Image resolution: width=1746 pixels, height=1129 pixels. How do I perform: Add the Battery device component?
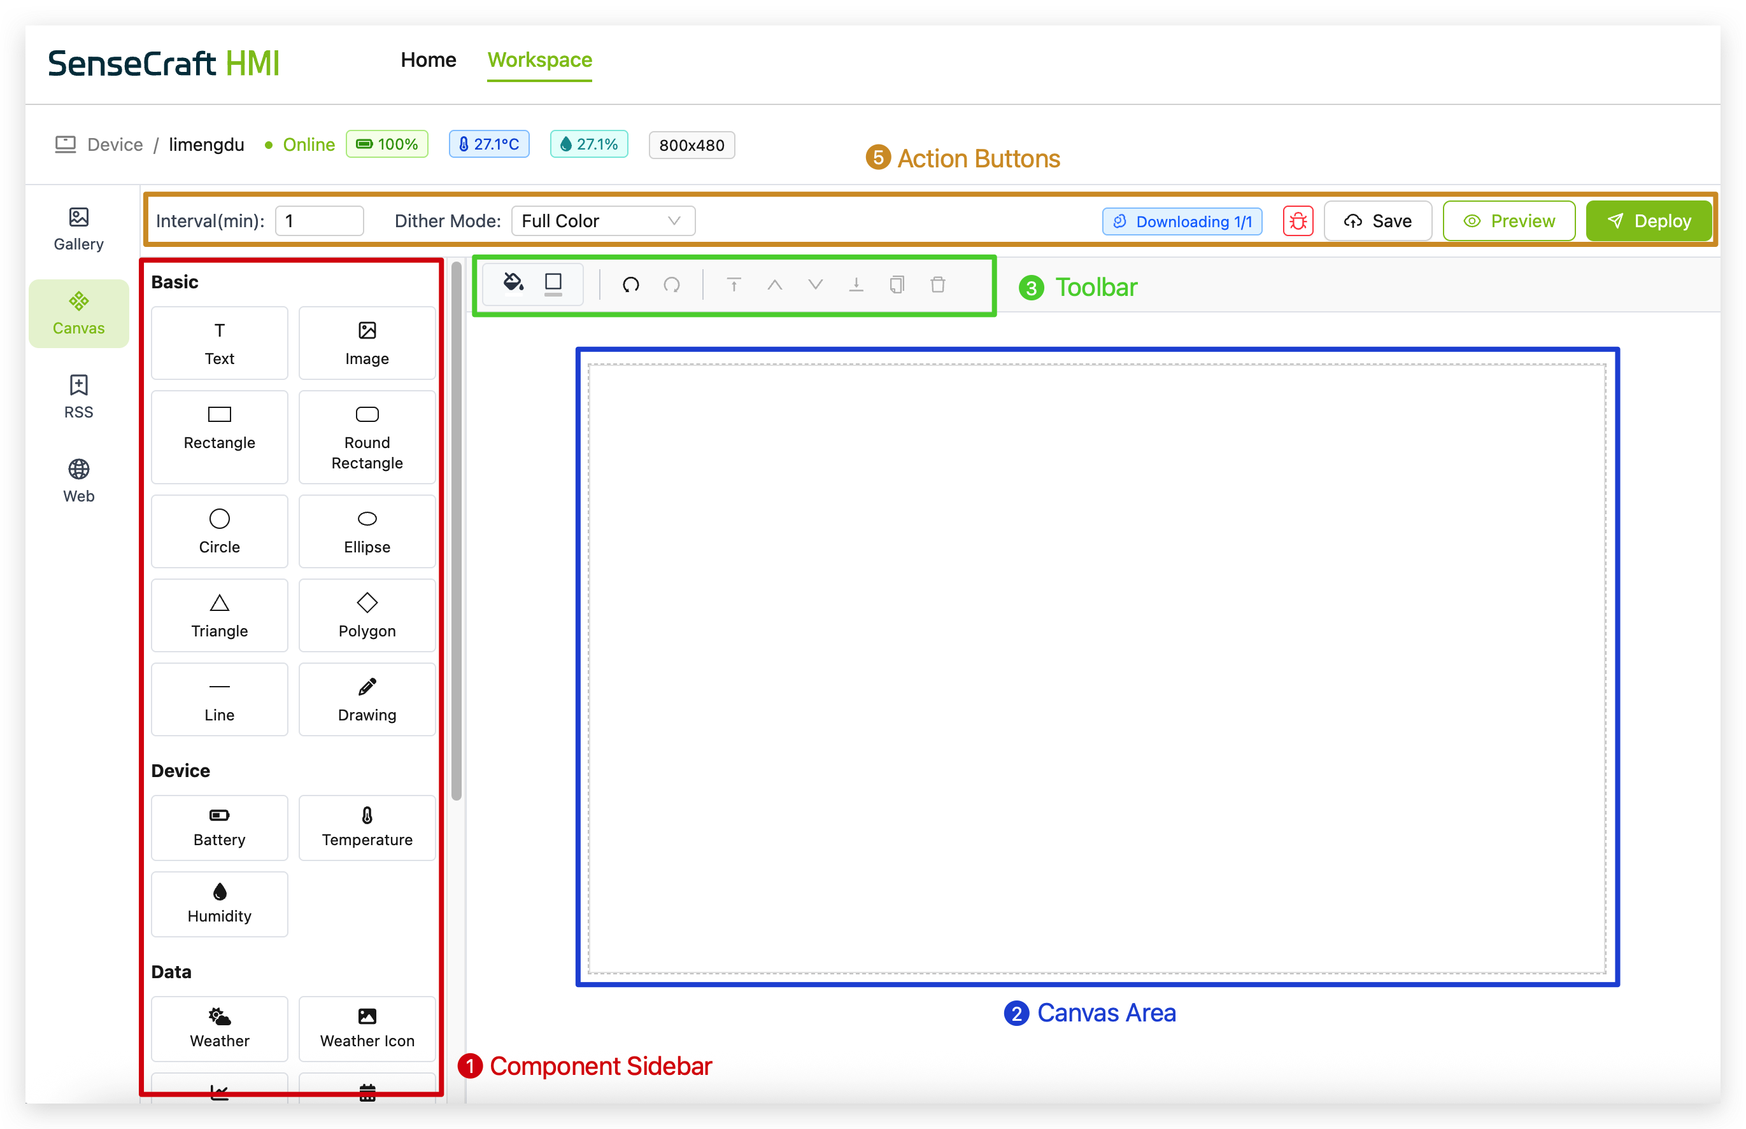(x=219, y=827)
